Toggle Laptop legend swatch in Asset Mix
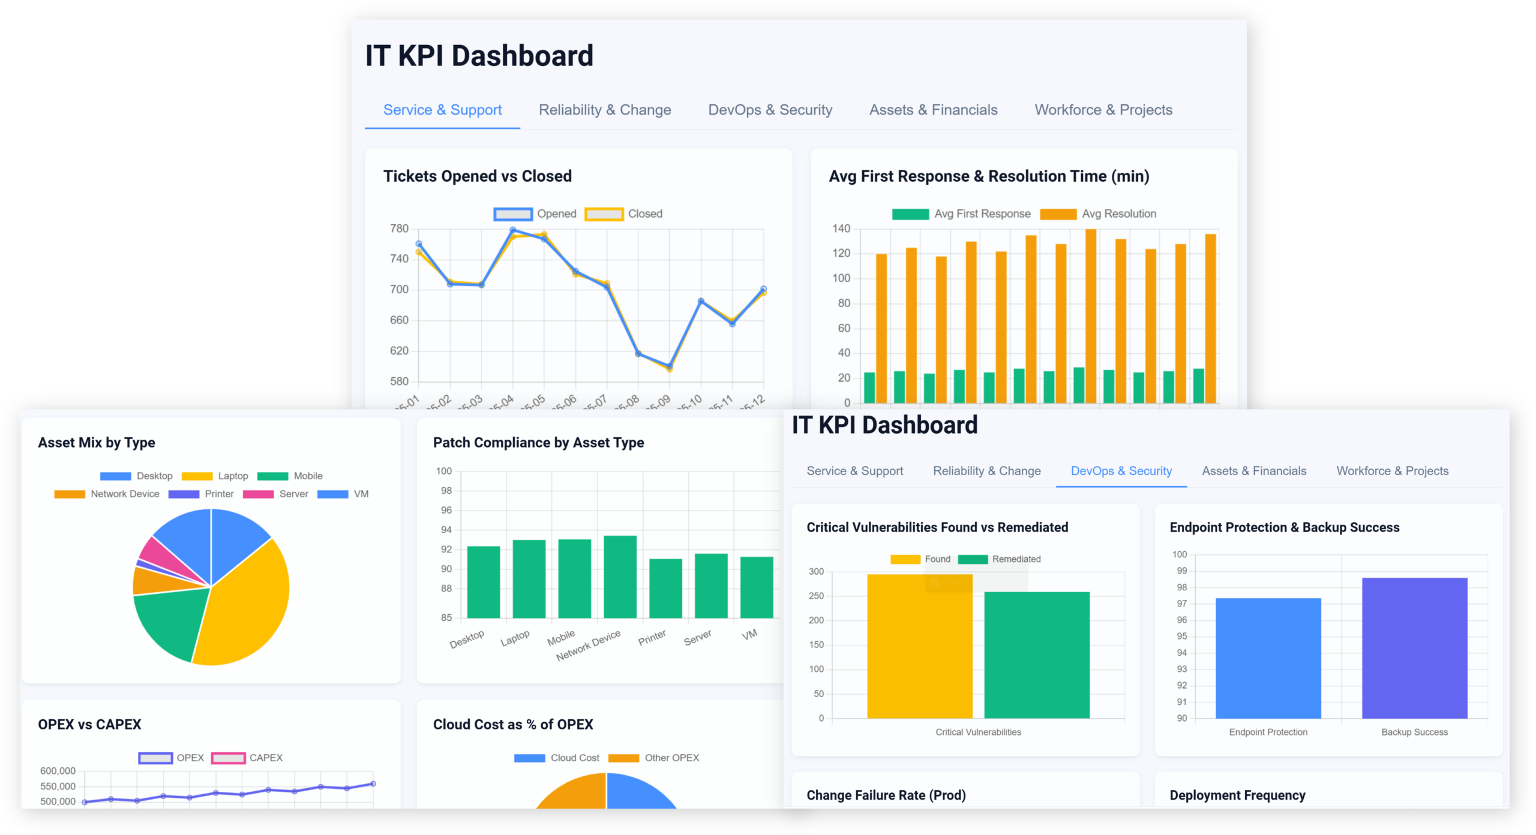 pos(197,476)
